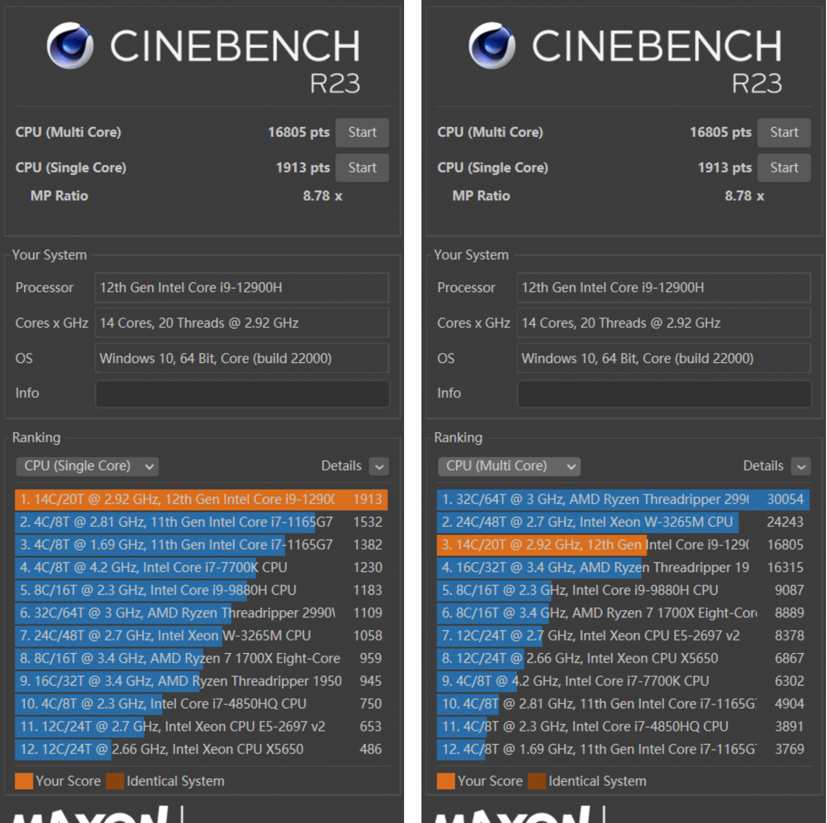Viewport: 827px width, 823px height.
Task: Select the Ryzen 7 1700X entry scoring 959
Action: click(x=201, y=659)
